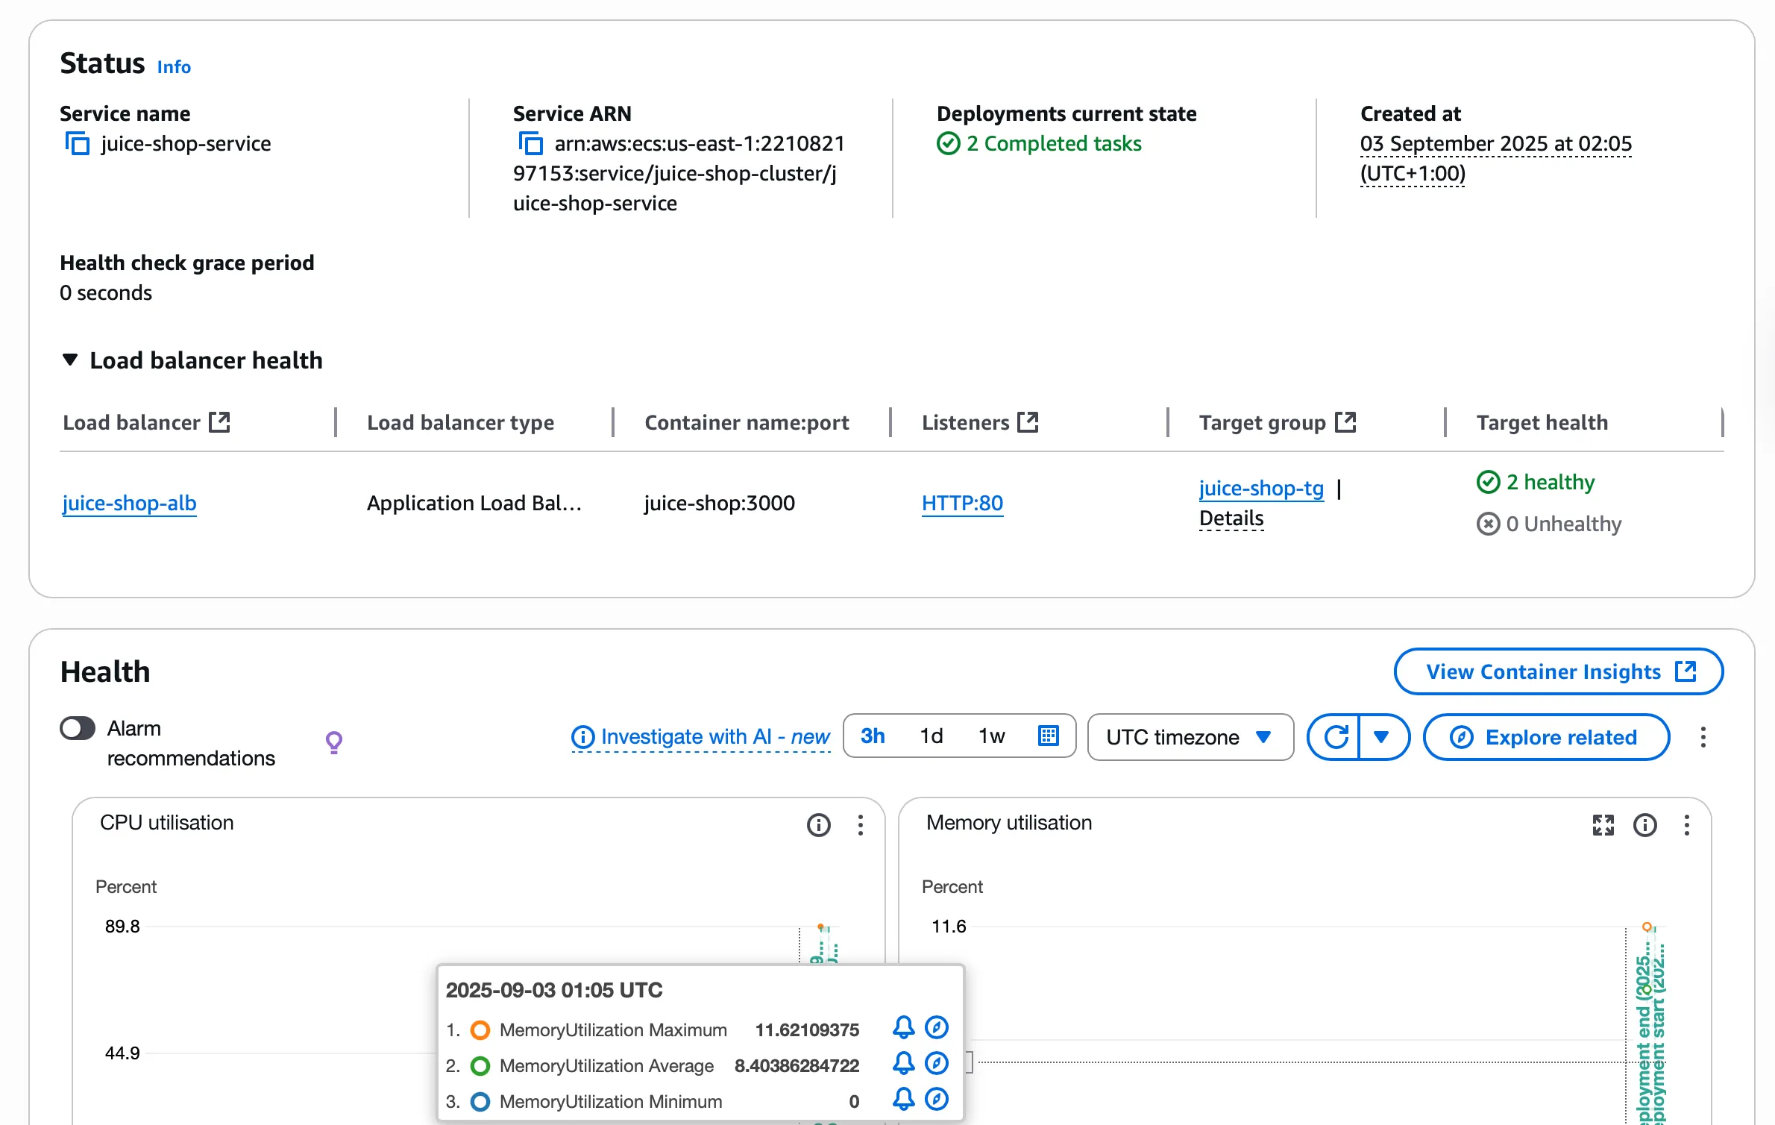Click the juice-shop:3000 container cell
Image resolution: width=1775 pixels, height=1125 pixels.
click(720, 503)
